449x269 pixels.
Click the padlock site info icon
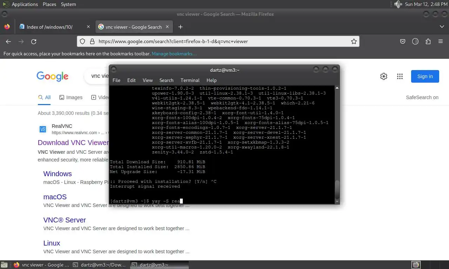click(92, 41)
